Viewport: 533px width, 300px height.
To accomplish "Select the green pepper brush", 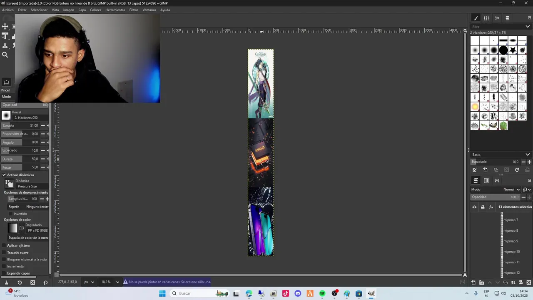I will tap(503, 125).
